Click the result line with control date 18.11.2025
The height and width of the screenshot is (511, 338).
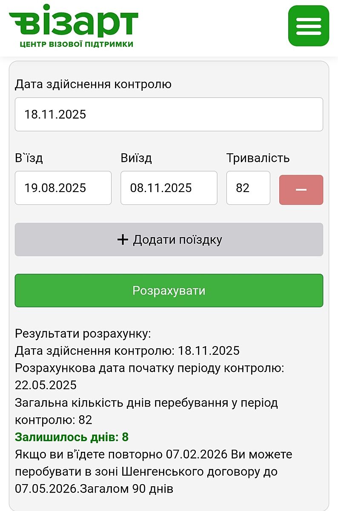[127, 351]
